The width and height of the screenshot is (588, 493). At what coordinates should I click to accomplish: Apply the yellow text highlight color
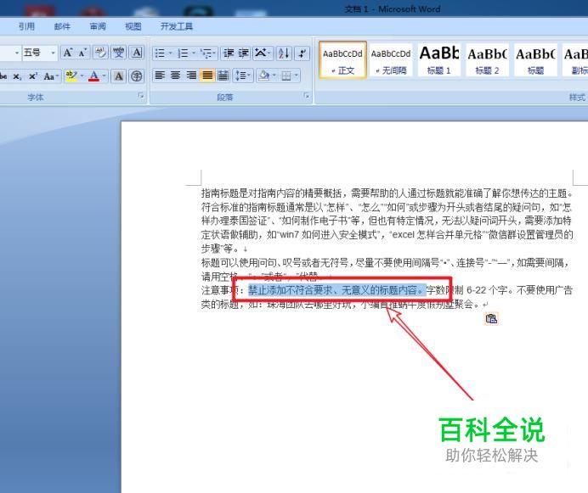click(71, 76)
